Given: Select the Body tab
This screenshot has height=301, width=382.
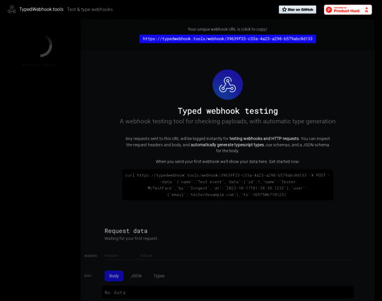Looking at the screenshot, I should point(114,276).
